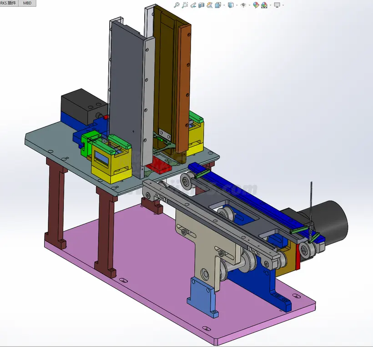
Task: Click the Apply Scene icon
Action: coord(264,5)
